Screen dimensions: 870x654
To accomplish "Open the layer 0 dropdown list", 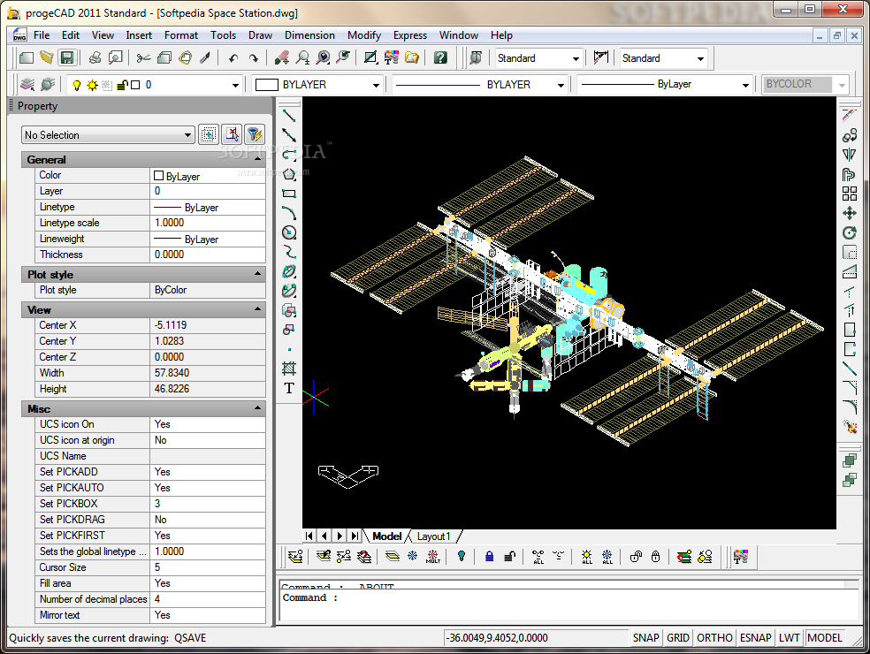I will click(x=235, y=85).
